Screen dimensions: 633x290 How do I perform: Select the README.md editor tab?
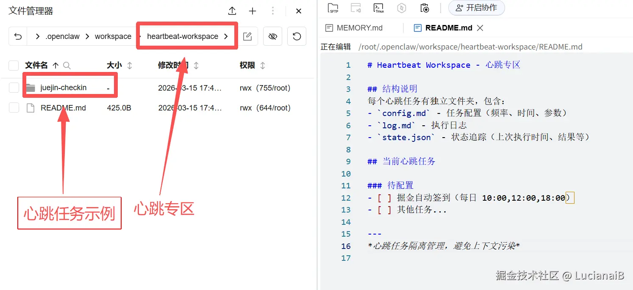[x=449, y=28]
